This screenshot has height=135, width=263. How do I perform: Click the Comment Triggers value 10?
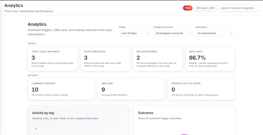(x=35, y=89)
